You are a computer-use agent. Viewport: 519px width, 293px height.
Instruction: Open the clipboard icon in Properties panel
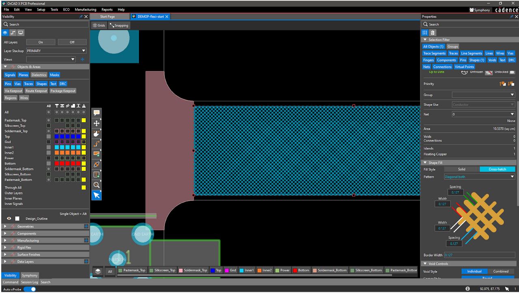pyautogui.click(x=433, y=32)
